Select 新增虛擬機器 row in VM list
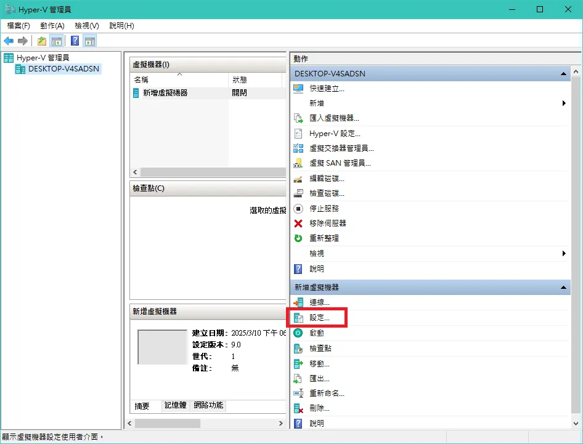The height and width of the screenshot is (444, 583). tap(208, 93)
